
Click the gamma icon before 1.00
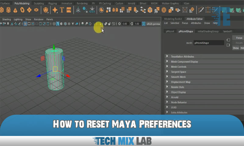(x=132, y=24)
